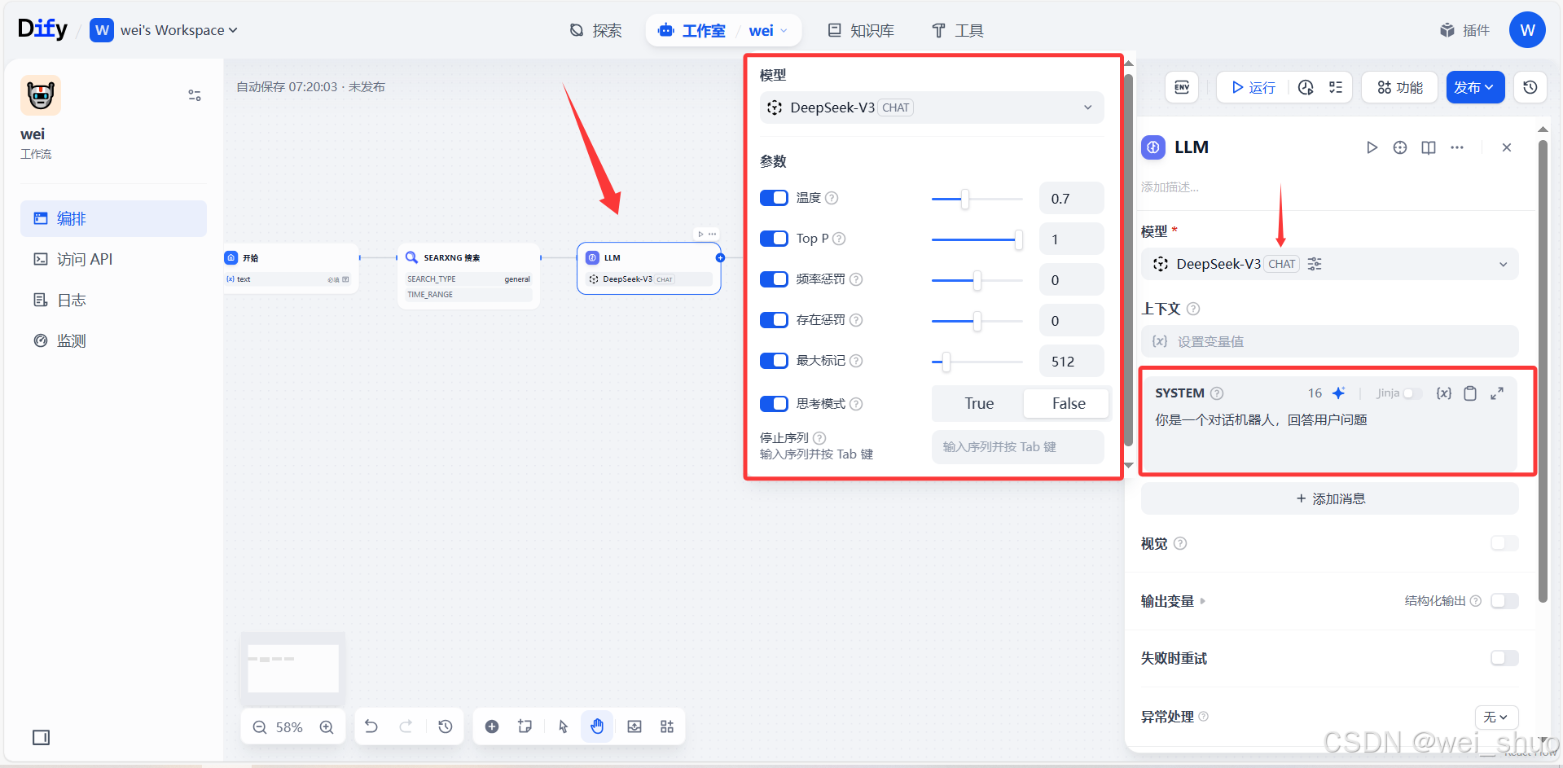Toggle the 思考模式 thinking mode switch
The image size is (1563, 768).
pos(774,404)
